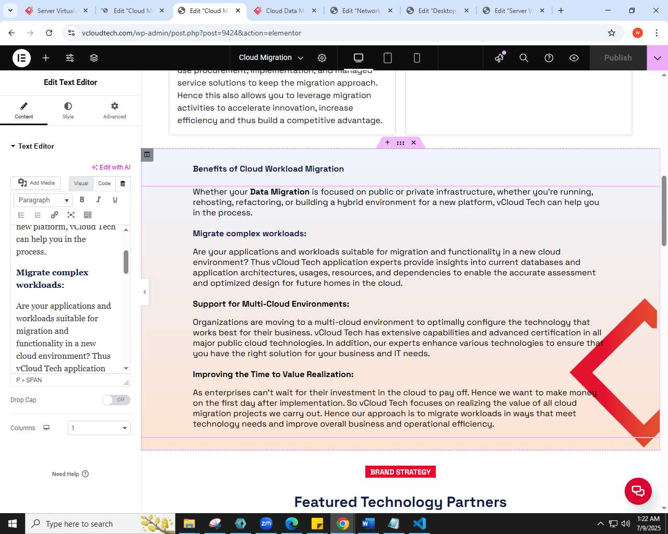Click the Add Media button
Viewport: 668px width, 534px height.
point(36,183)
